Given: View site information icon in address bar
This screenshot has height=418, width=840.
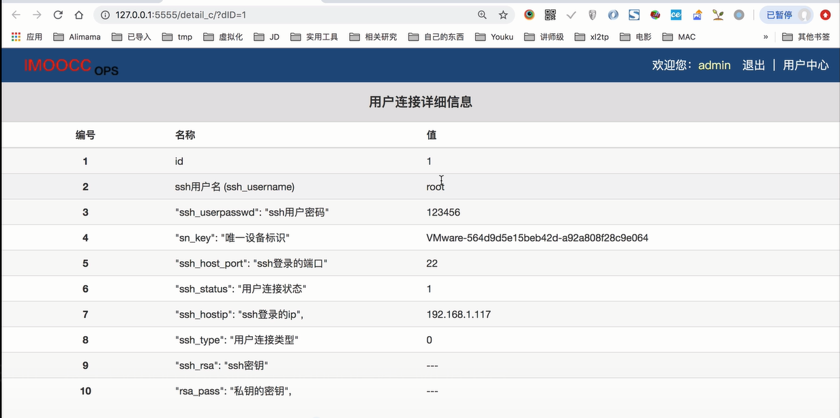Looking at the screenshot, I should 106,15.
